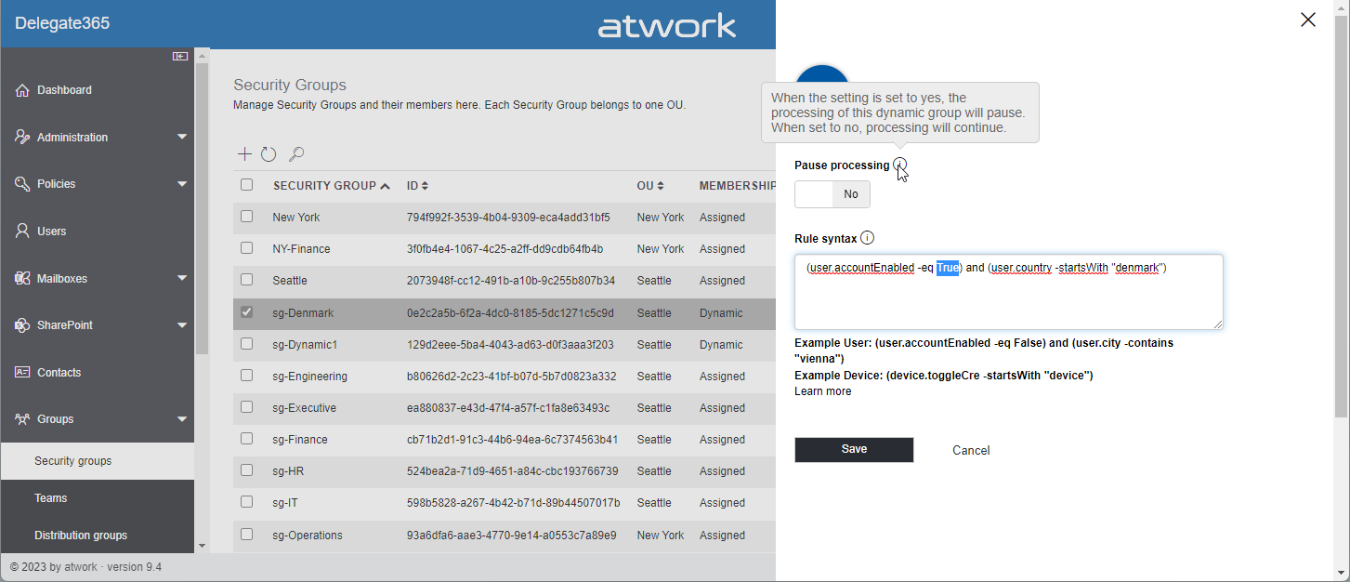Expand the Mailboxes menu arrow

click(182, 278)
